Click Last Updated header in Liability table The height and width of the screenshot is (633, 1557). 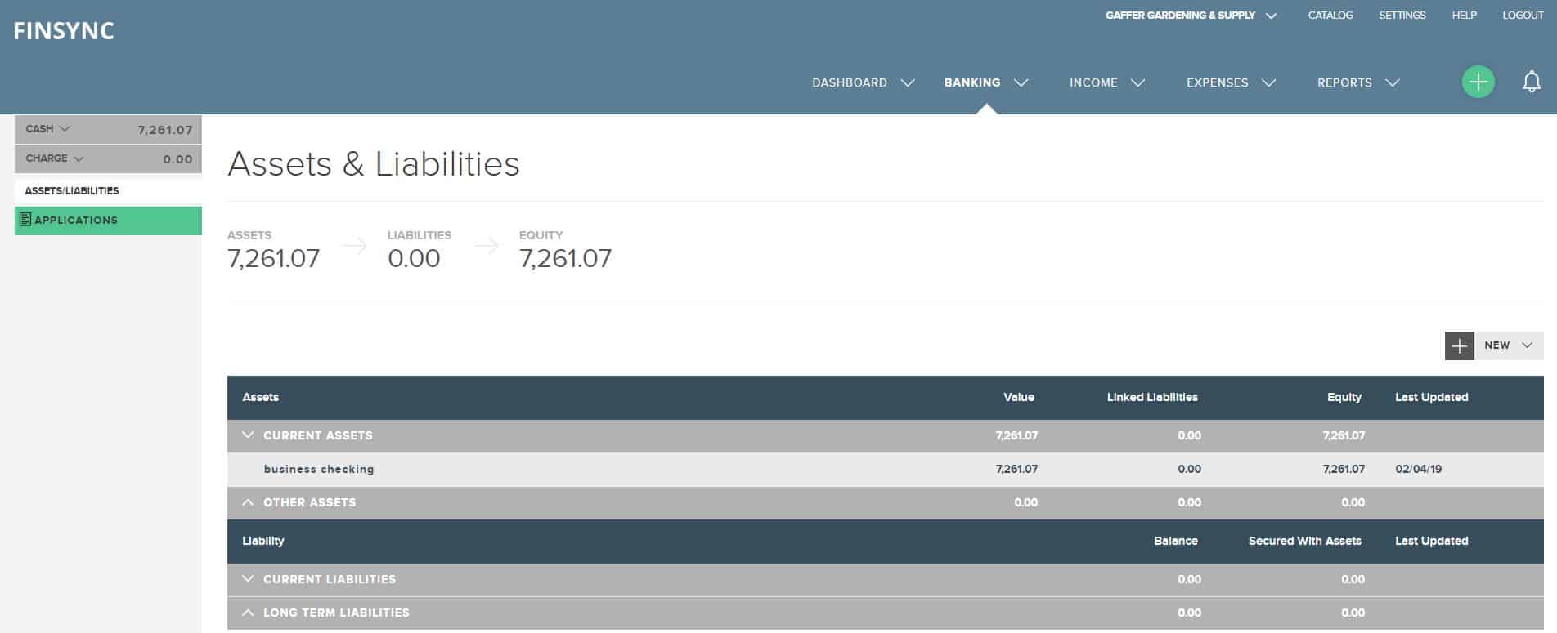point(1431,541)
